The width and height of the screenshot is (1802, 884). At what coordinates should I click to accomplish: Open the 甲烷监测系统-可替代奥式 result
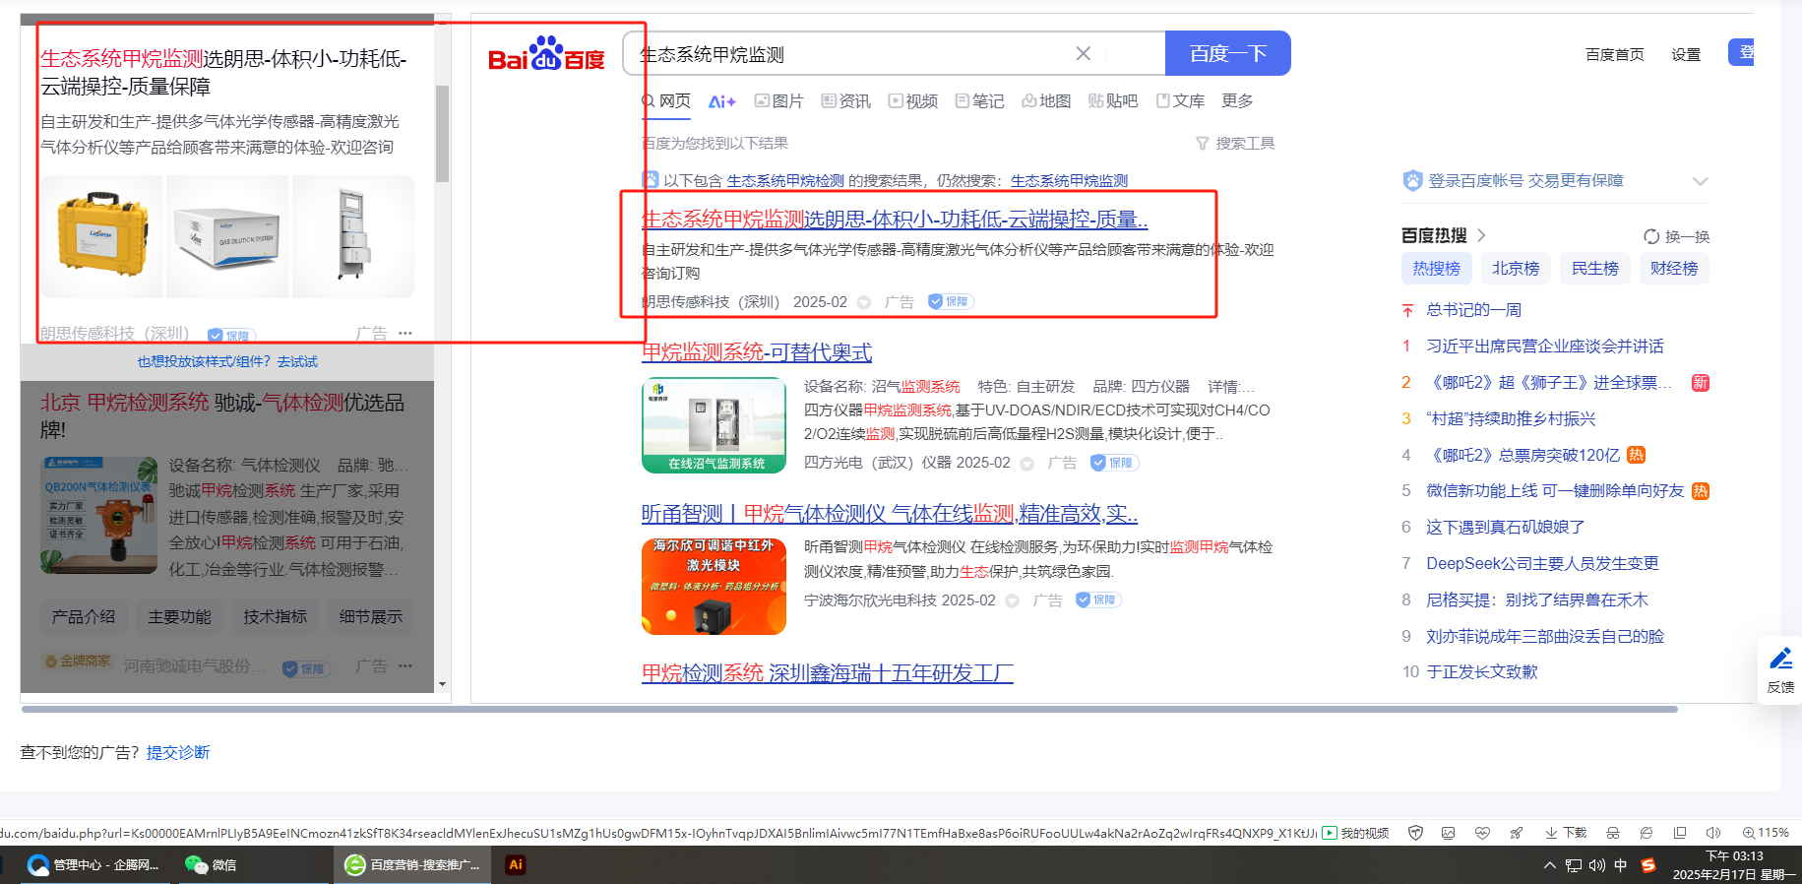pos(757,352)
